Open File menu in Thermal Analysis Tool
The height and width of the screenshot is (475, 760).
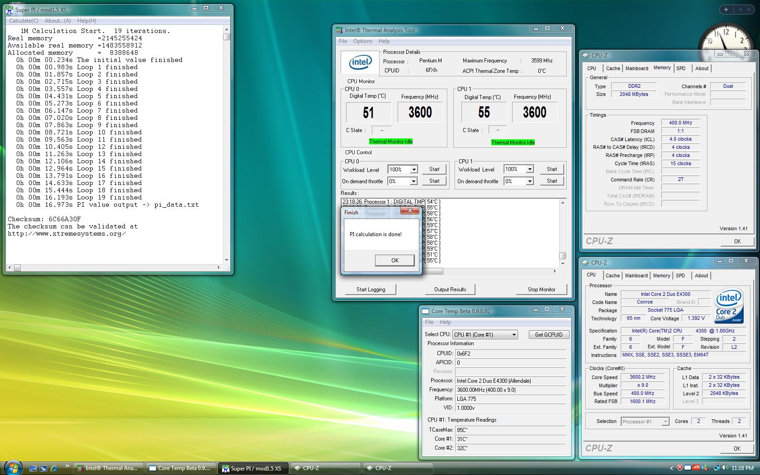(x=343, y=41)
